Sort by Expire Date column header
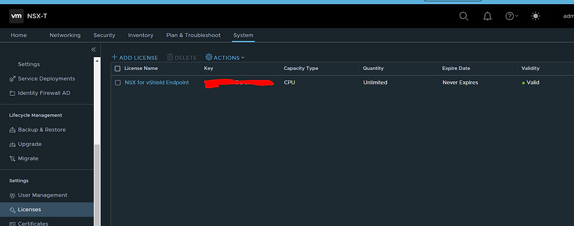 456,68
